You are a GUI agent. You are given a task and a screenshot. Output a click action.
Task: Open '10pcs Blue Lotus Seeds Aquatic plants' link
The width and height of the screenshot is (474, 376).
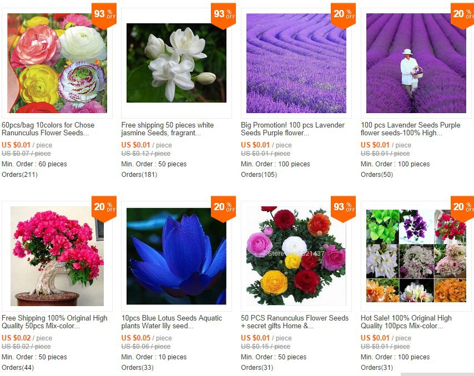(172, 322)
